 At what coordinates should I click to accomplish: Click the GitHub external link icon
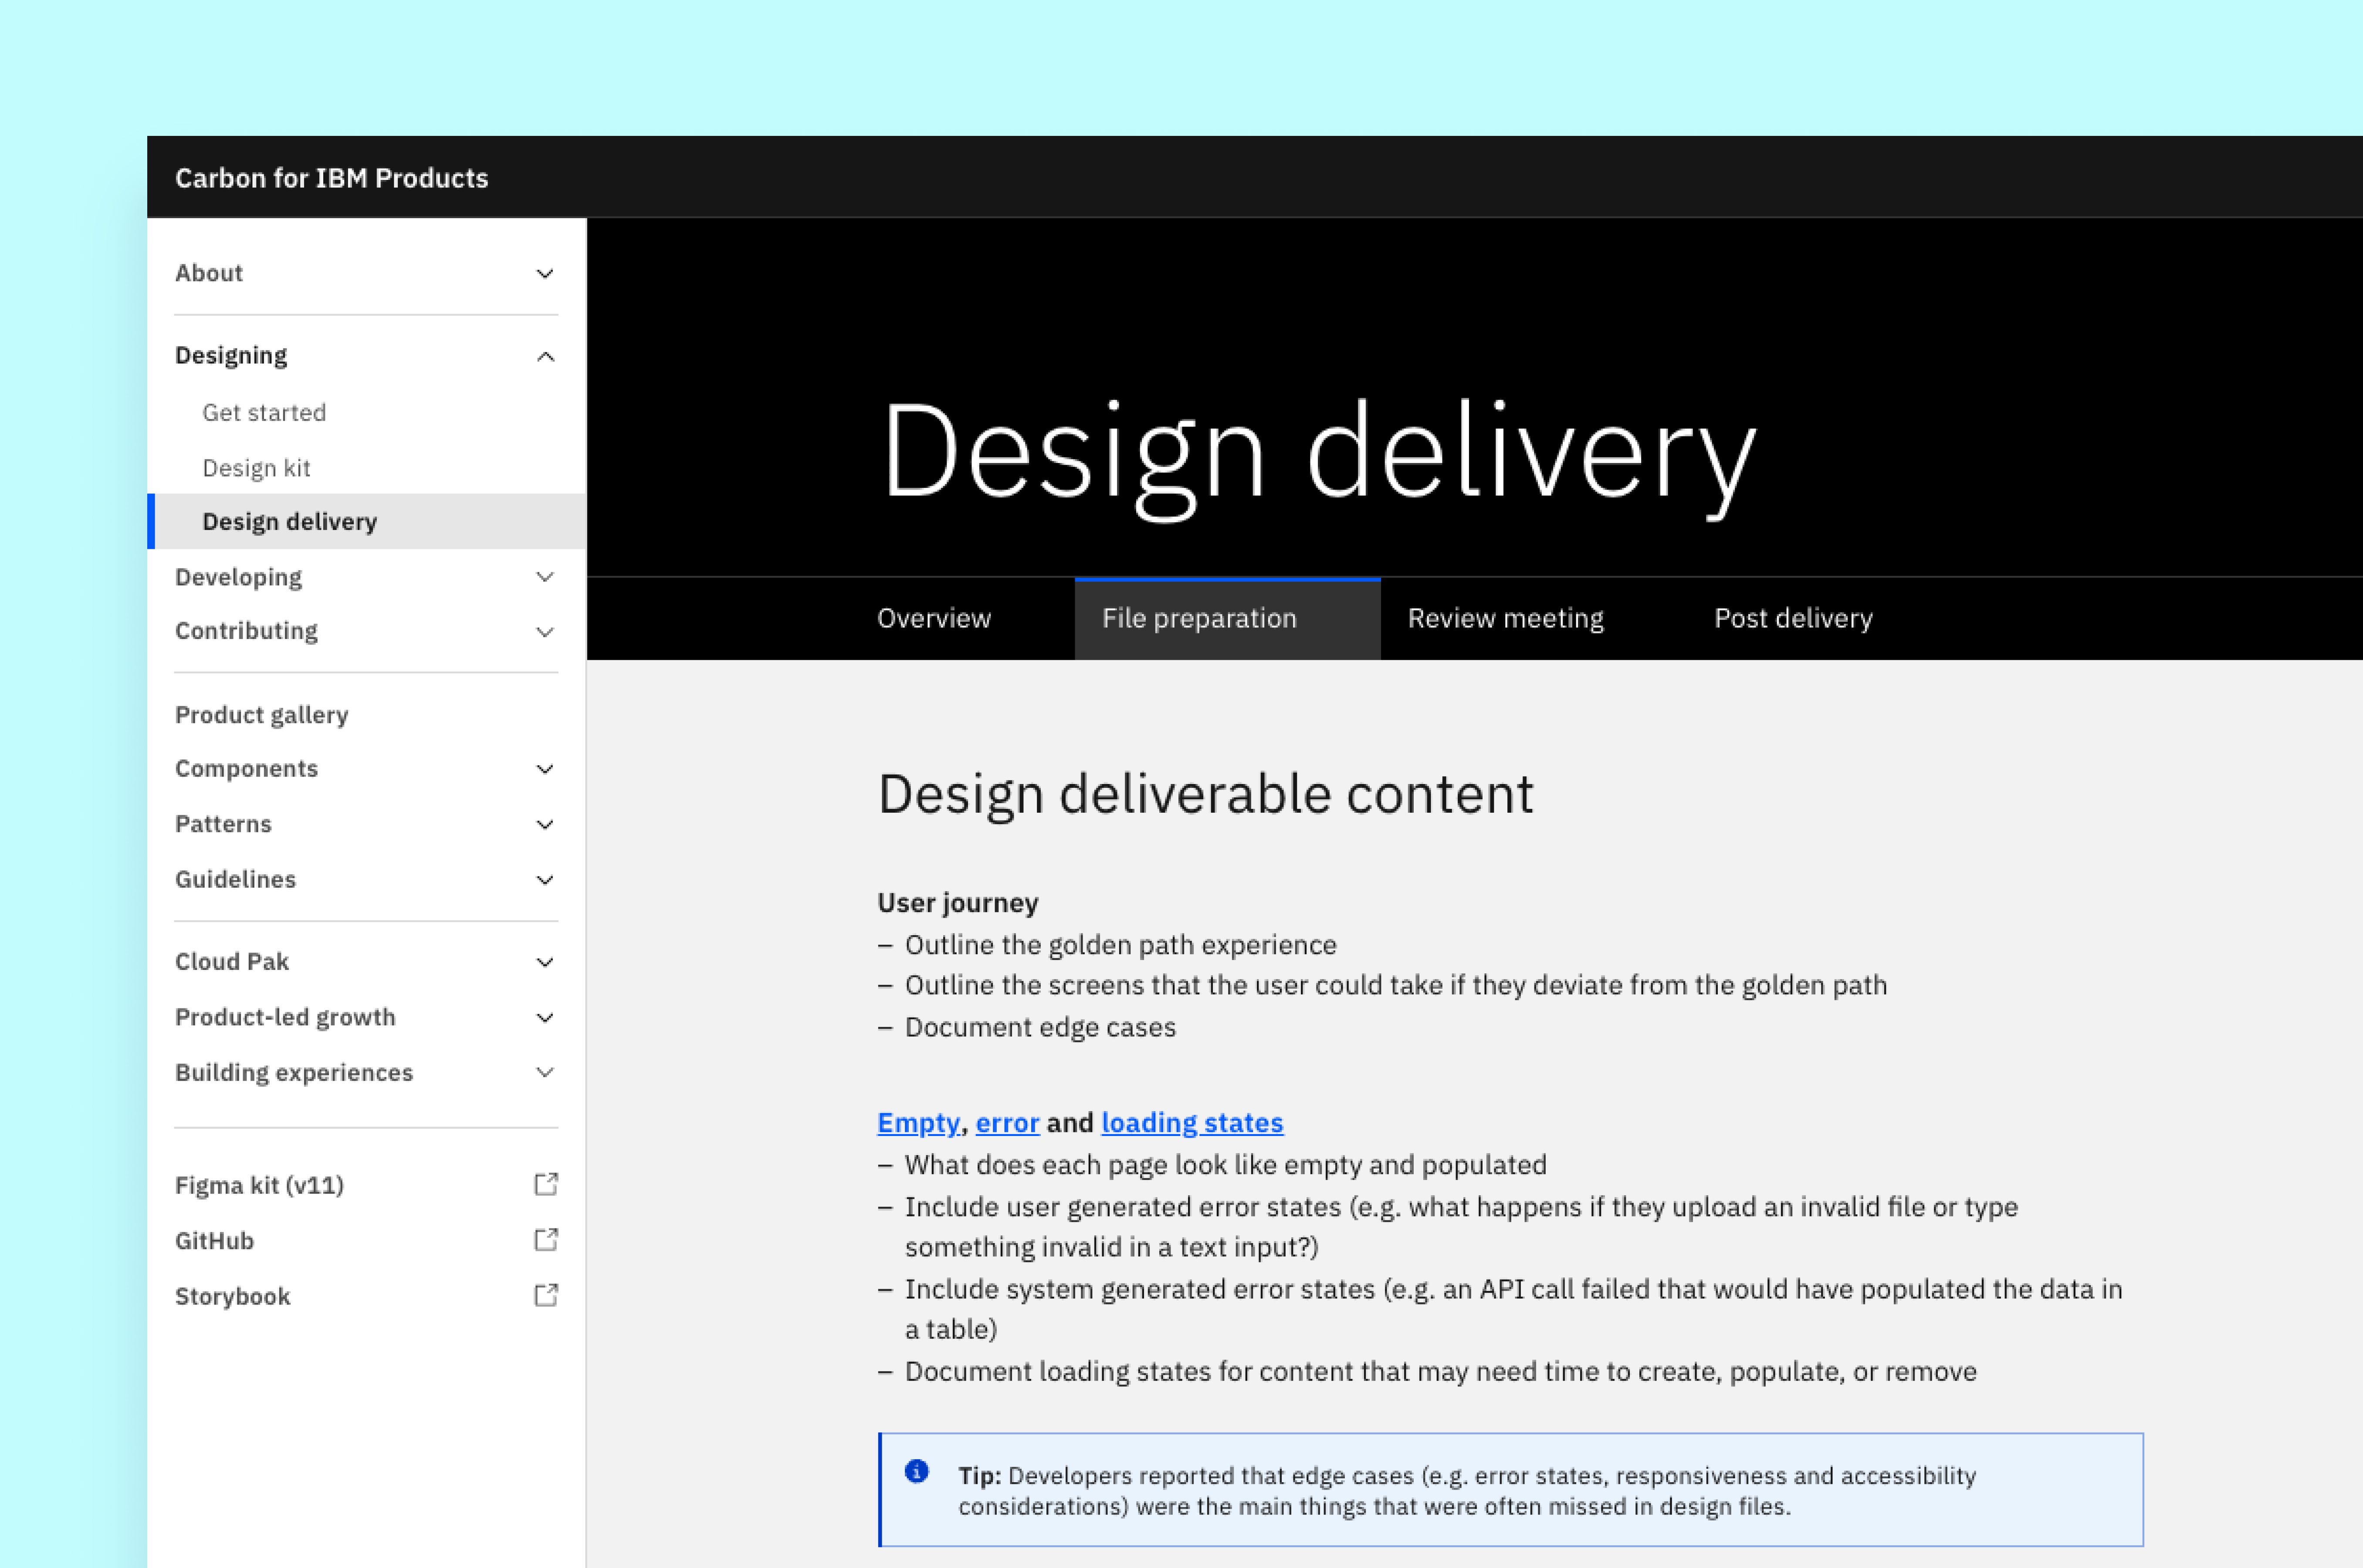pyautogui.click(x=546, y=1240)
